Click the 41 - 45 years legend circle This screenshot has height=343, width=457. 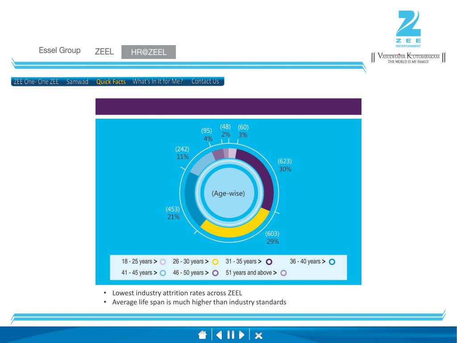(163, 273)
